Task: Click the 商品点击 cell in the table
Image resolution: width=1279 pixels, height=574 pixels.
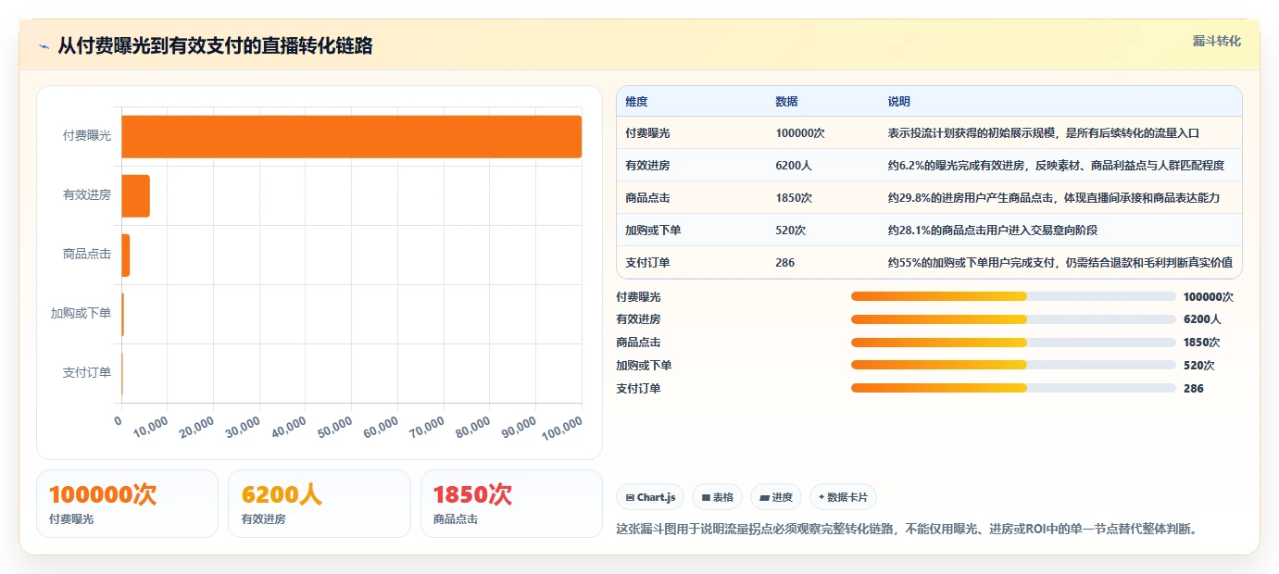Action: click(x=647, y=197)
